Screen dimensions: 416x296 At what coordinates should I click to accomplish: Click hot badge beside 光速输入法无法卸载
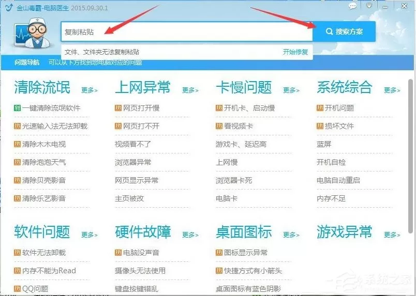click(x=17, y=126)
